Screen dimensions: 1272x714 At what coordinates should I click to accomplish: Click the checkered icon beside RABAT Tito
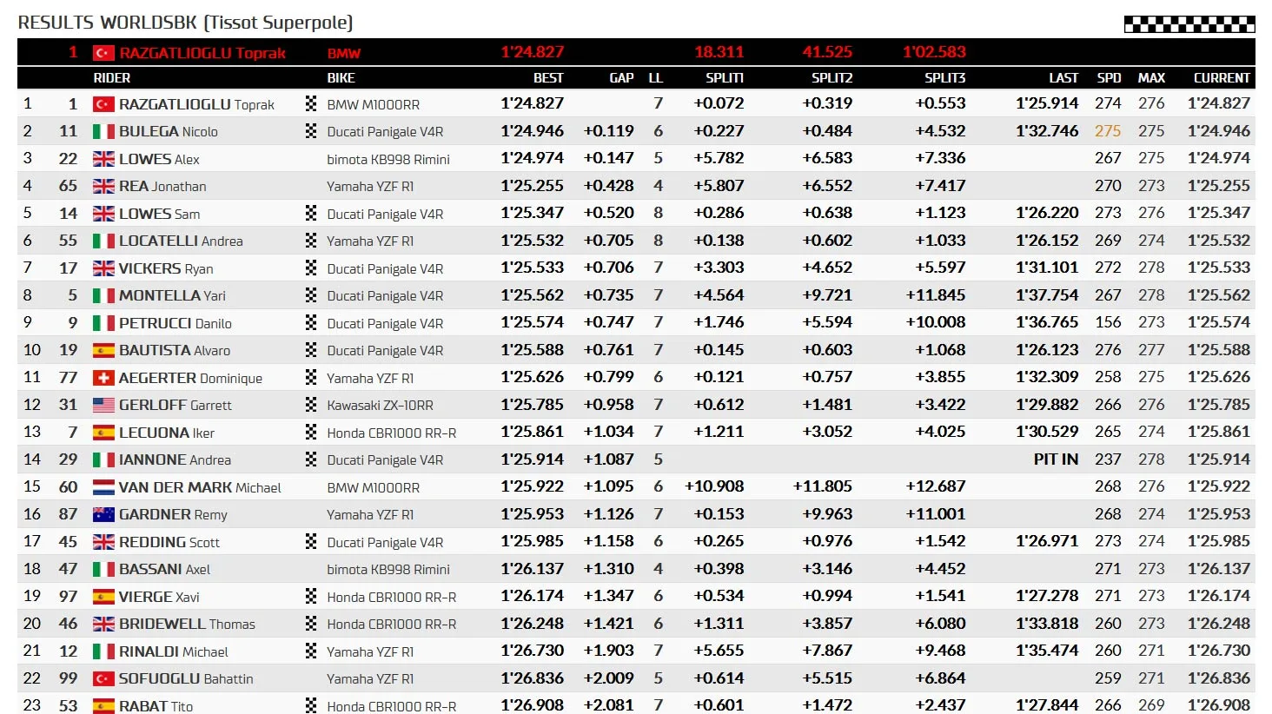pos(311,705)
